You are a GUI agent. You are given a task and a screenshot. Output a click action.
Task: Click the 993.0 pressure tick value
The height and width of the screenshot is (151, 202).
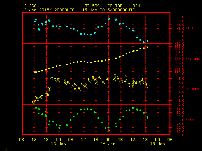point(180,47)
